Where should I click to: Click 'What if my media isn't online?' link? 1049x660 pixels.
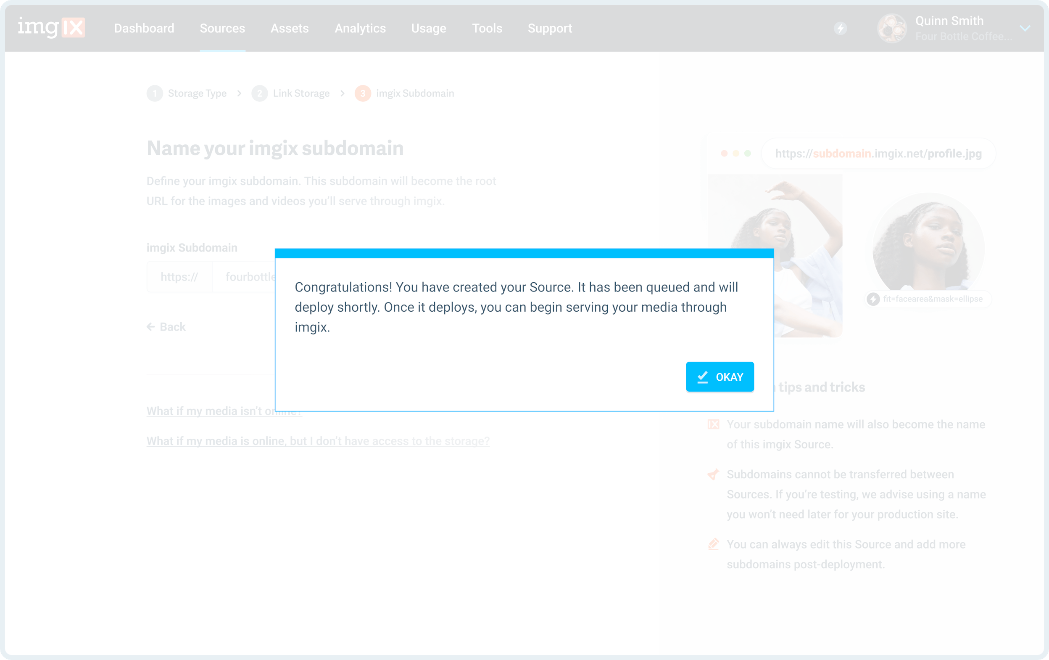pyautogui.click(x=225, y=411)
